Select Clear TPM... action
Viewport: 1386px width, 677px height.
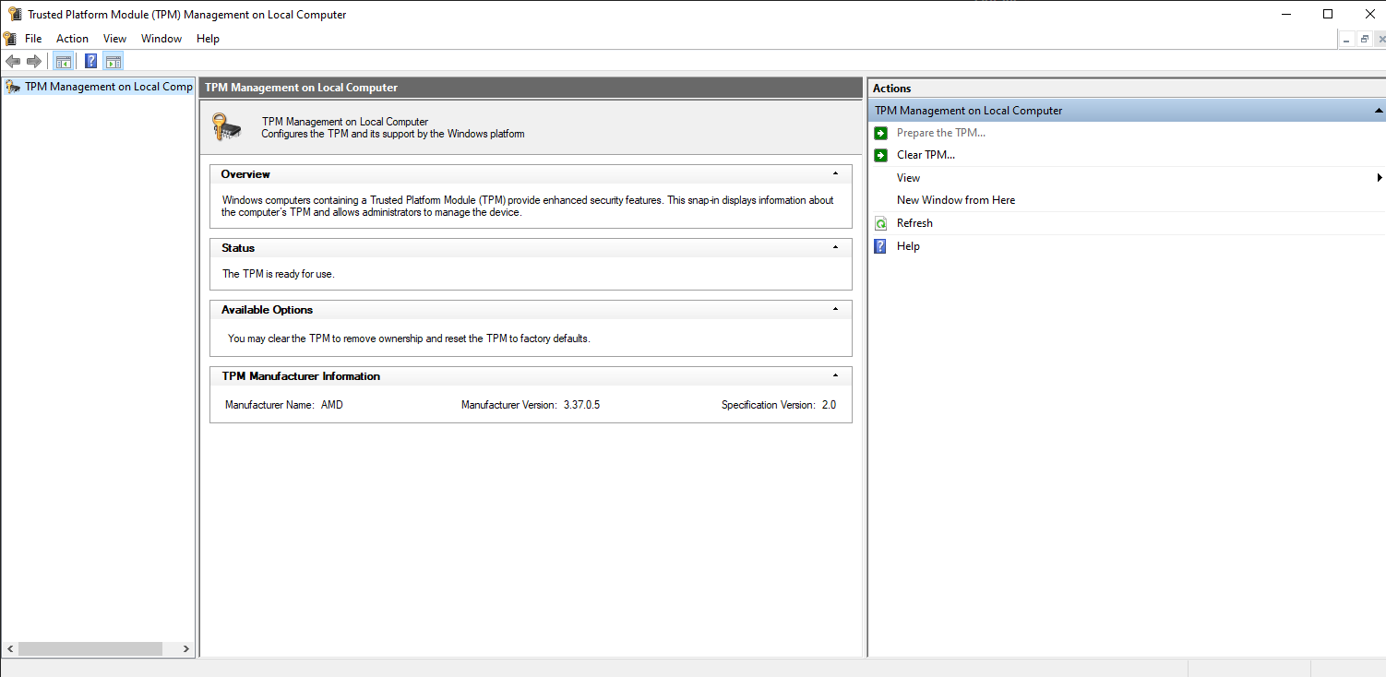[926, 155]
